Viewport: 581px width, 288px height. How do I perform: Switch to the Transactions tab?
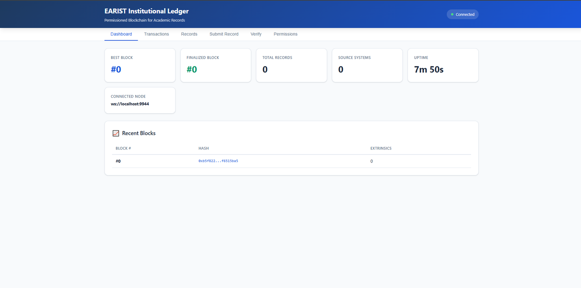[157, 34]
